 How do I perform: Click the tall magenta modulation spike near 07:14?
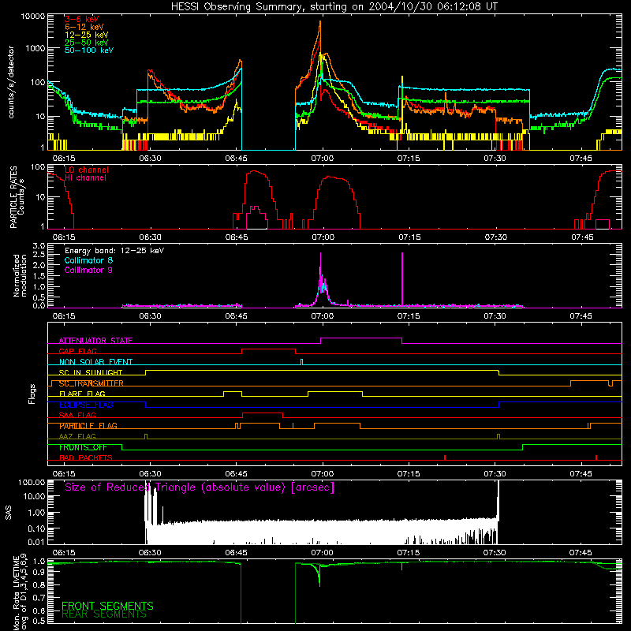tap(402, 279)
